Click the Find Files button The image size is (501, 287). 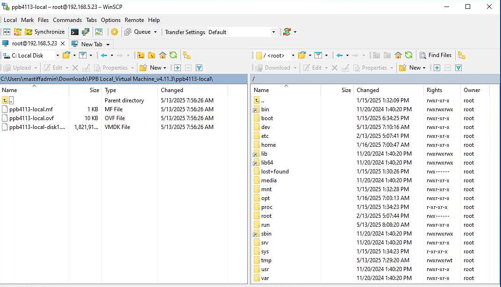[436, 55]
